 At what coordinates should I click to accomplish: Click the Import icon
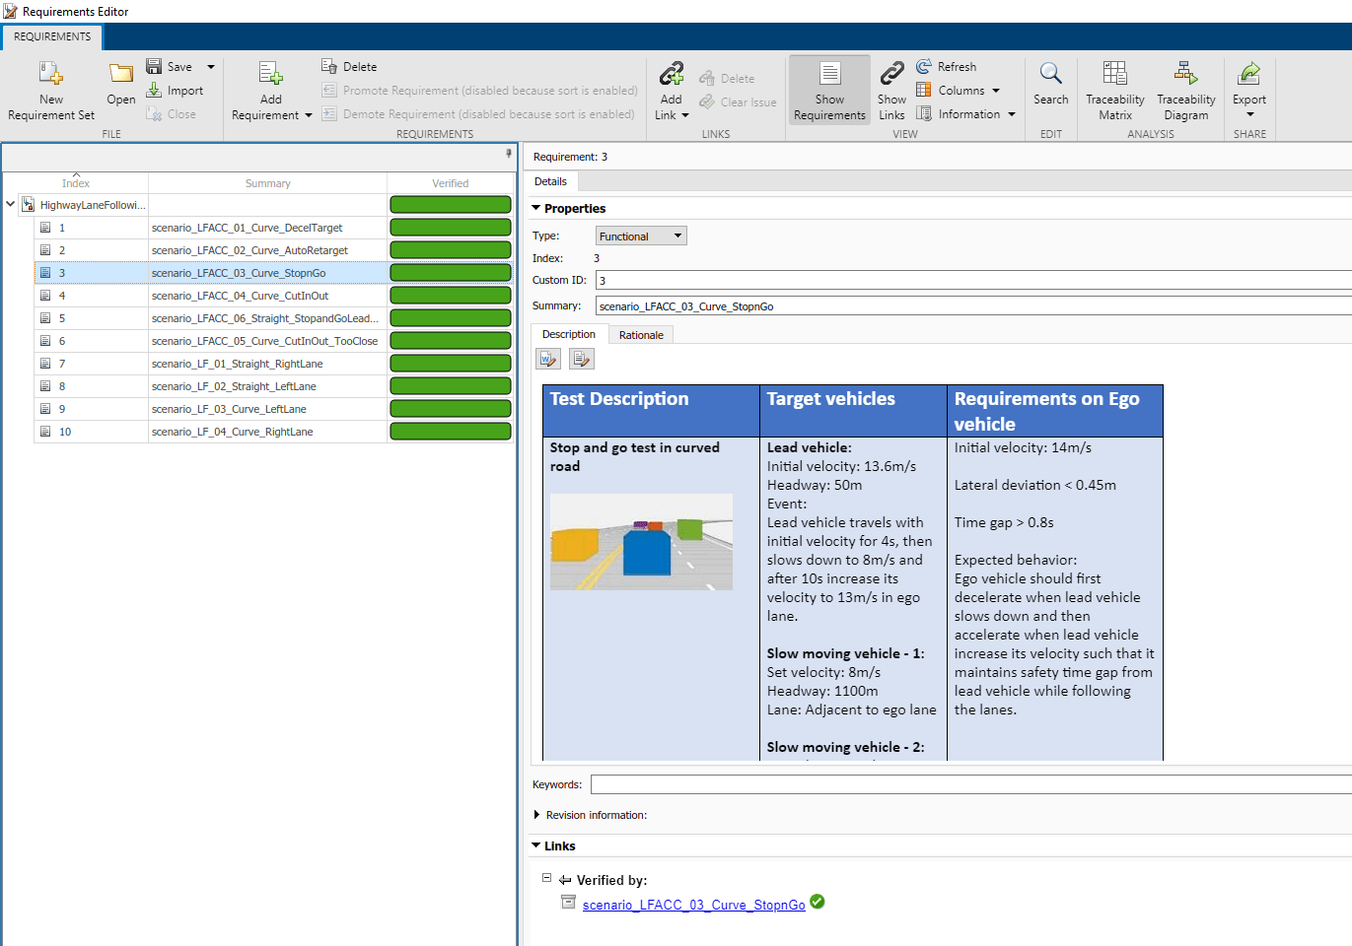tap(154, 91)
